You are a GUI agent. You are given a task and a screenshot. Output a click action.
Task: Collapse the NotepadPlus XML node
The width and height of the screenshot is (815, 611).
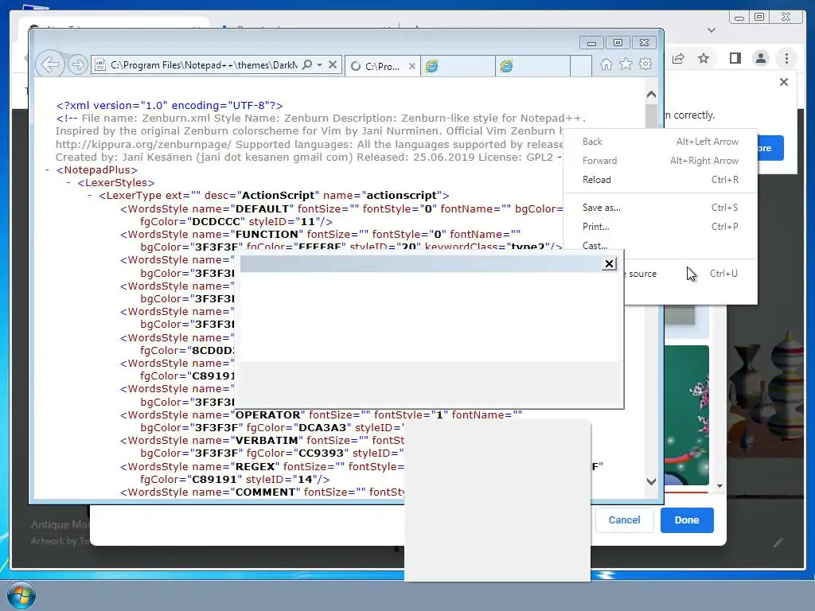47,170
